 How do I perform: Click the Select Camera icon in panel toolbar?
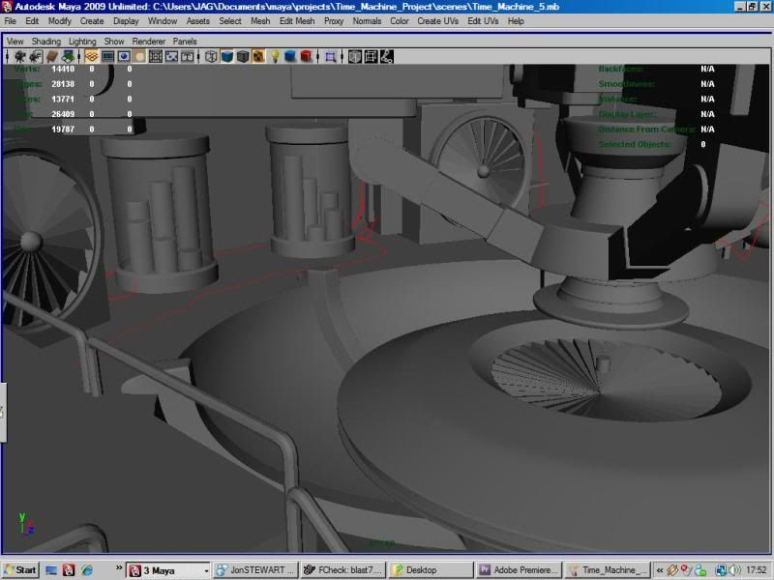pos(19,57)
